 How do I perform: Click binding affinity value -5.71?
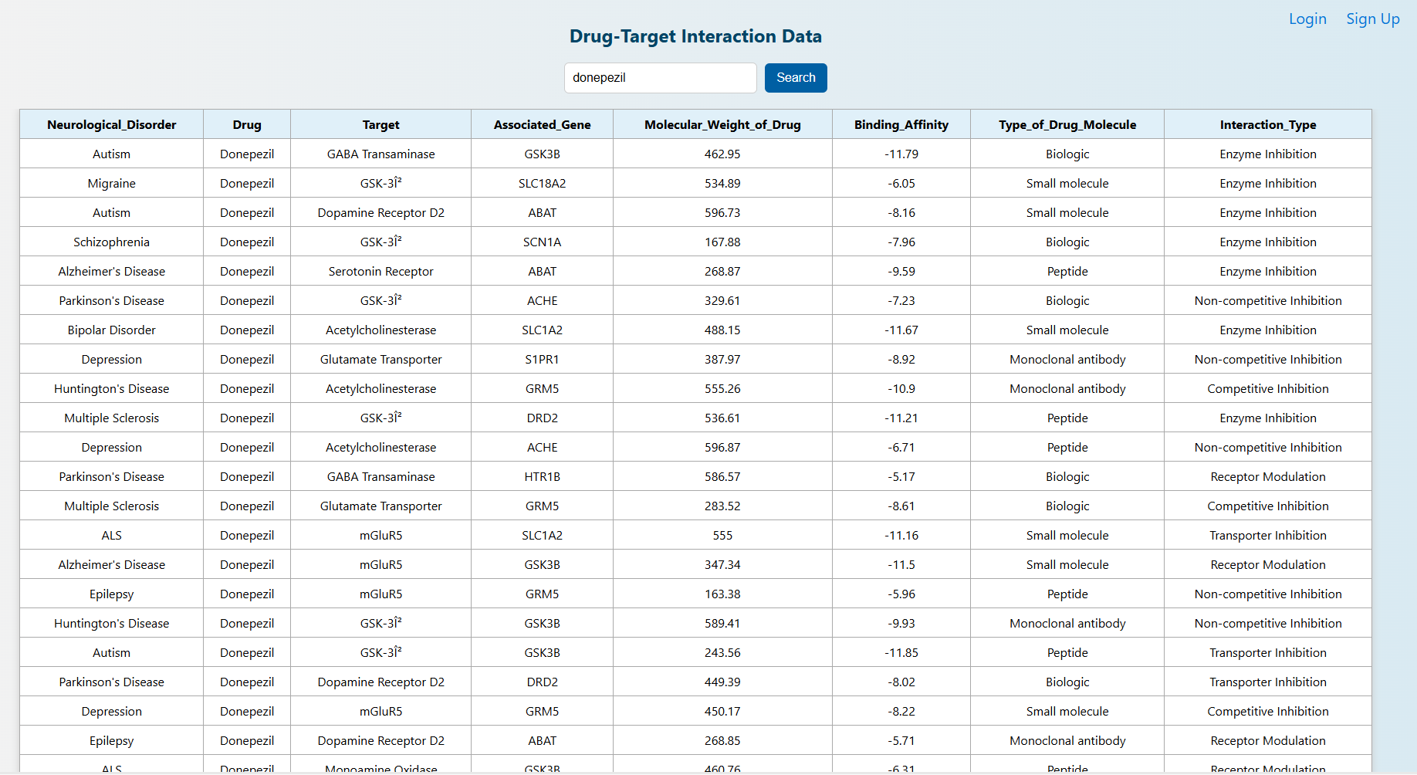click(901, 740)
